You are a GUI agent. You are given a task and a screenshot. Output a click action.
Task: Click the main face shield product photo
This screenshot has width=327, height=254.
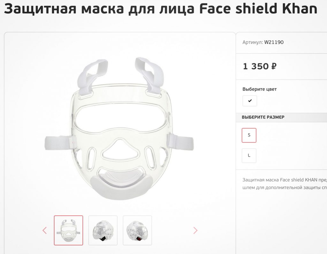pos(119,128)
